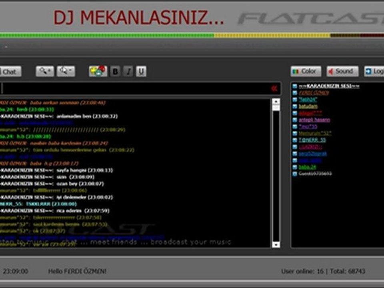This screenshot has height=288, width=384.
Task: Select user baba.24 in user list
Action: 307,167
